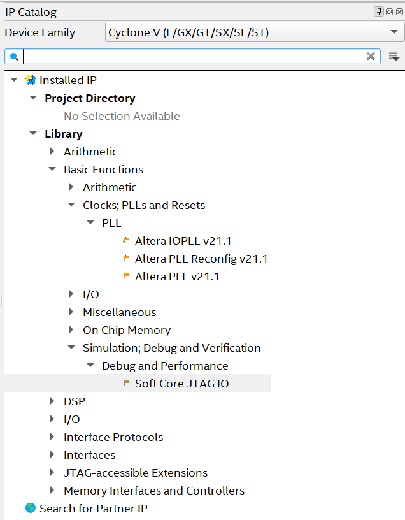Select Soft Core JTAG IO
The width and height of the screenshot is (405, 520).
[x=181, y=384]
